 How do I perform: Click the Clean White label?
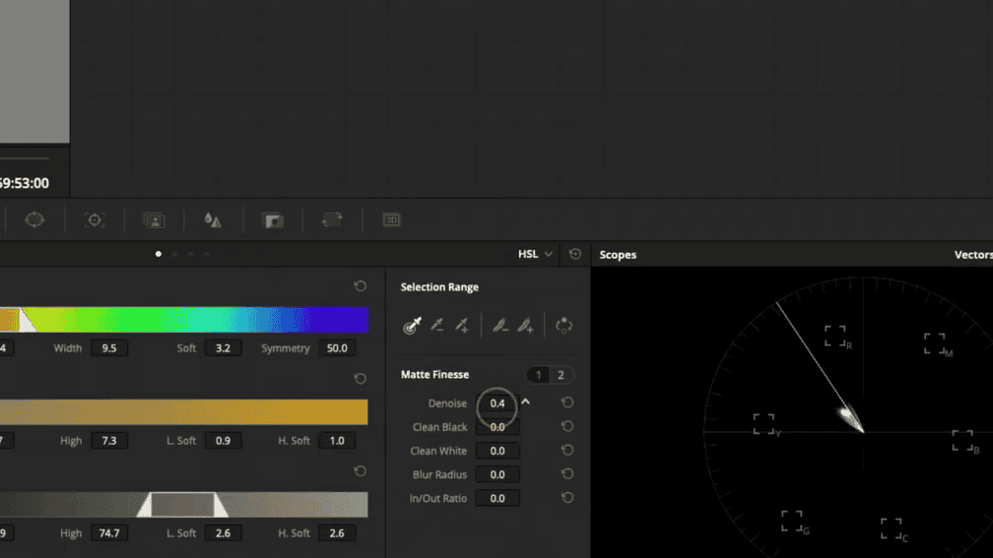pyautogui.click(x=438, y=451)
